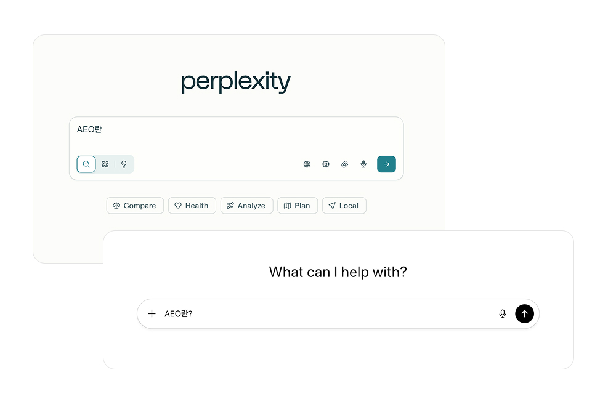Switch to Research mode in Perplexity
Image resolution: width=616 pixels, height=399 pixels.
[105, 164]
